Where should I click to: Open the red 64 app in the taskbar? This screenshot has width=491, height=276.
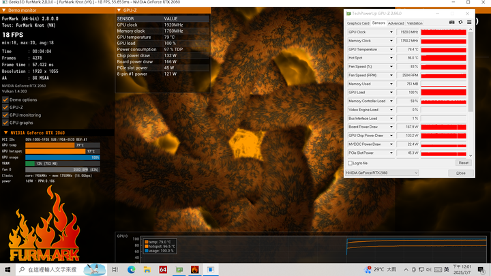coord(163,269)
